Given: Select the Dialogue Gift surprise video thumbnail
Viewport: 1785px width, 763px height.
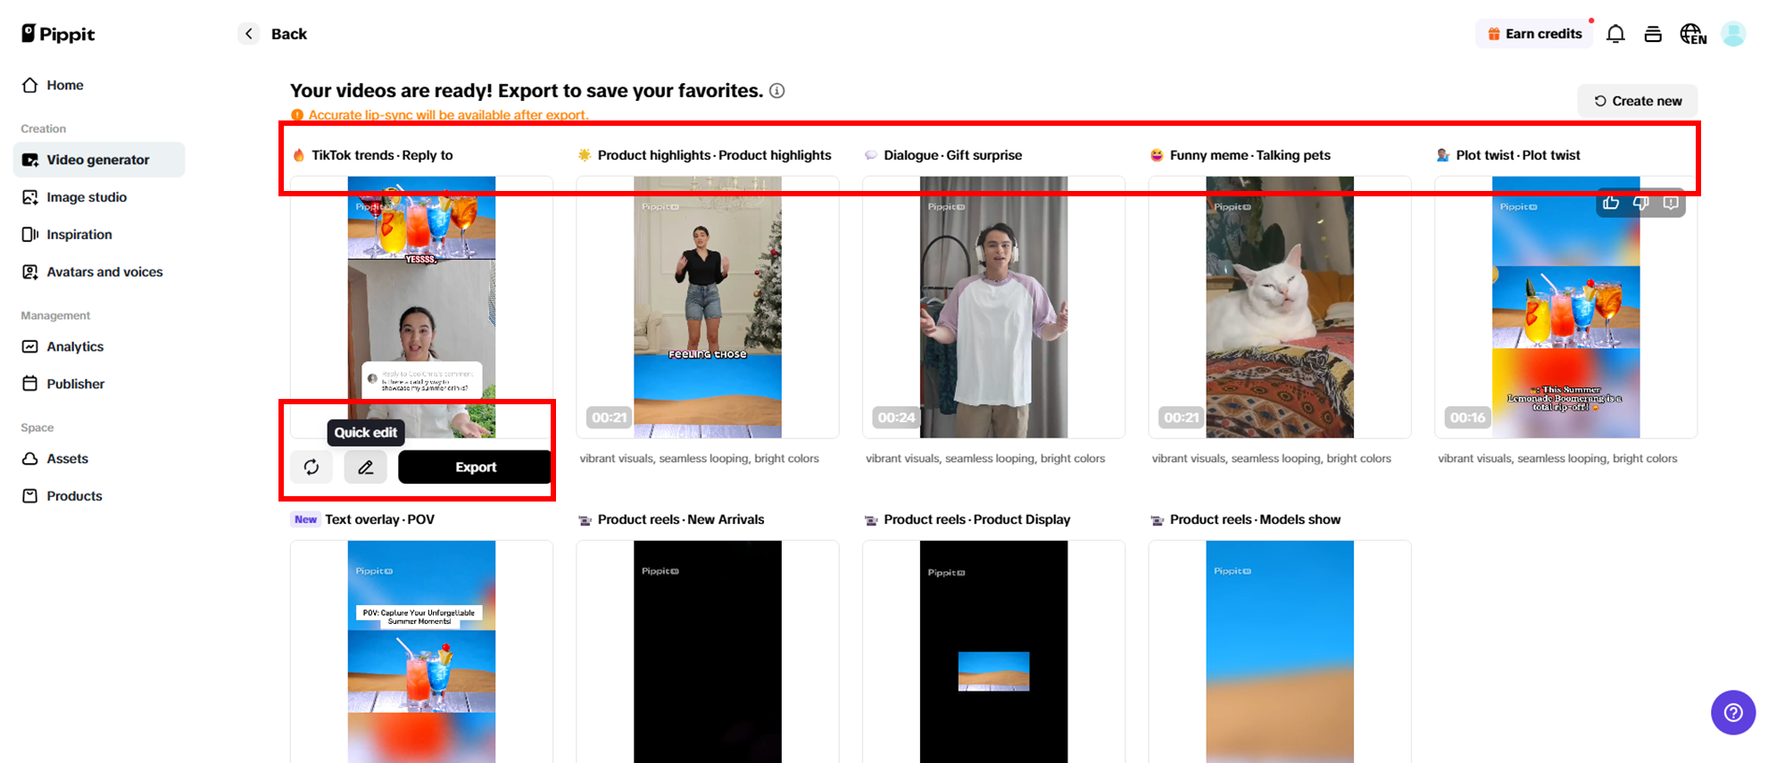Looking at the screenshot, I should 993,307.
